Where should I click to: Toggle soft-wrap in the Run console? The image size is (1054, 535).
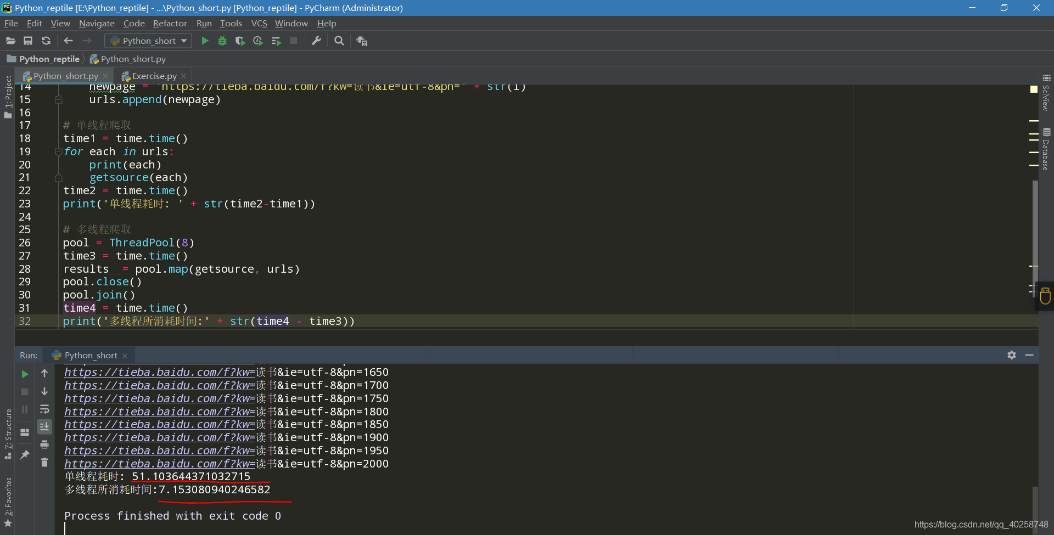click(x=44, y=409)
